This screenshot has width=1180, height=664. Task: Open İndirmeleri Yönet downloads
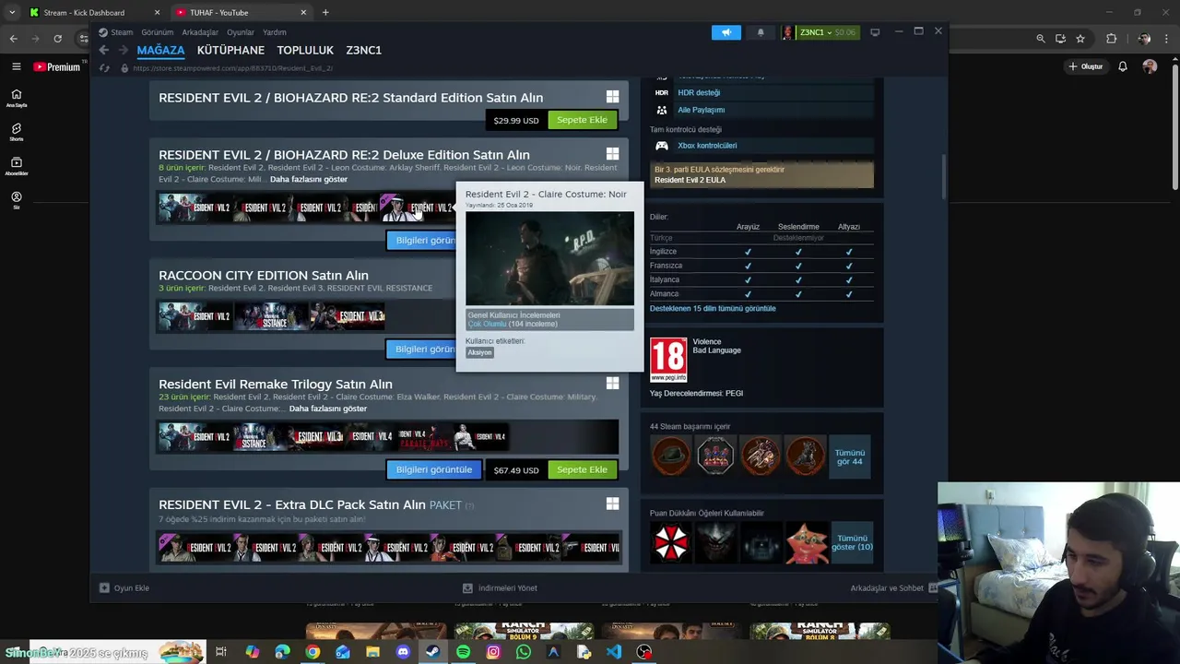point(500,588)
